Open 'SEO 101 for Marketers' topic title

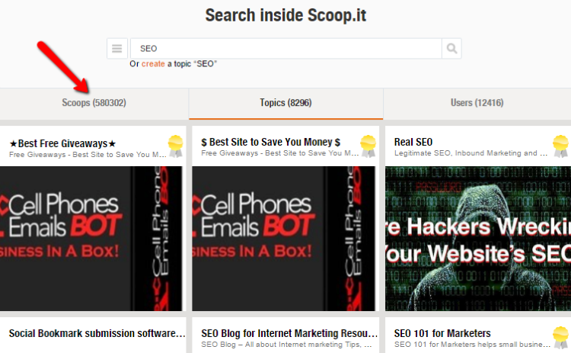442,333
